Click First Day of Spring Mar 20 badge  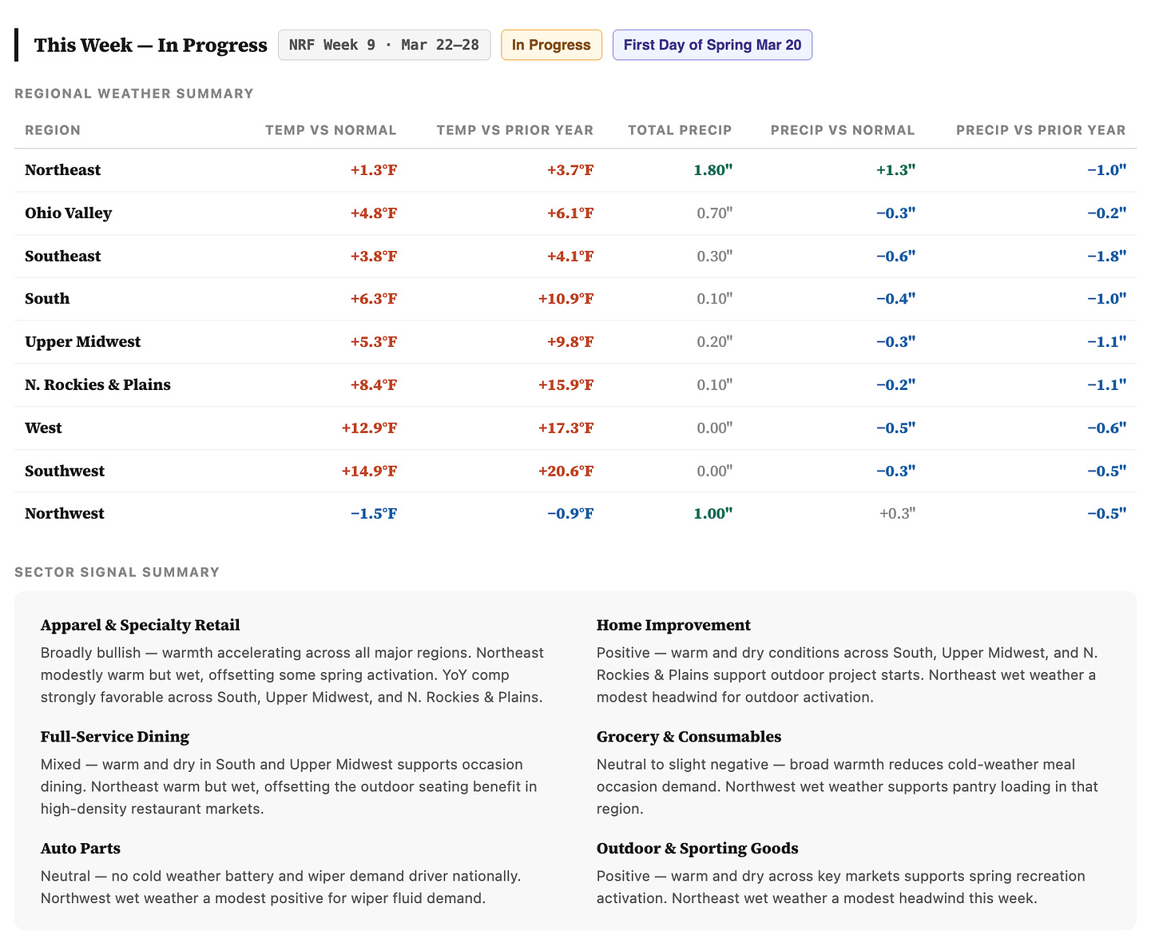click(x=712, y=45)
